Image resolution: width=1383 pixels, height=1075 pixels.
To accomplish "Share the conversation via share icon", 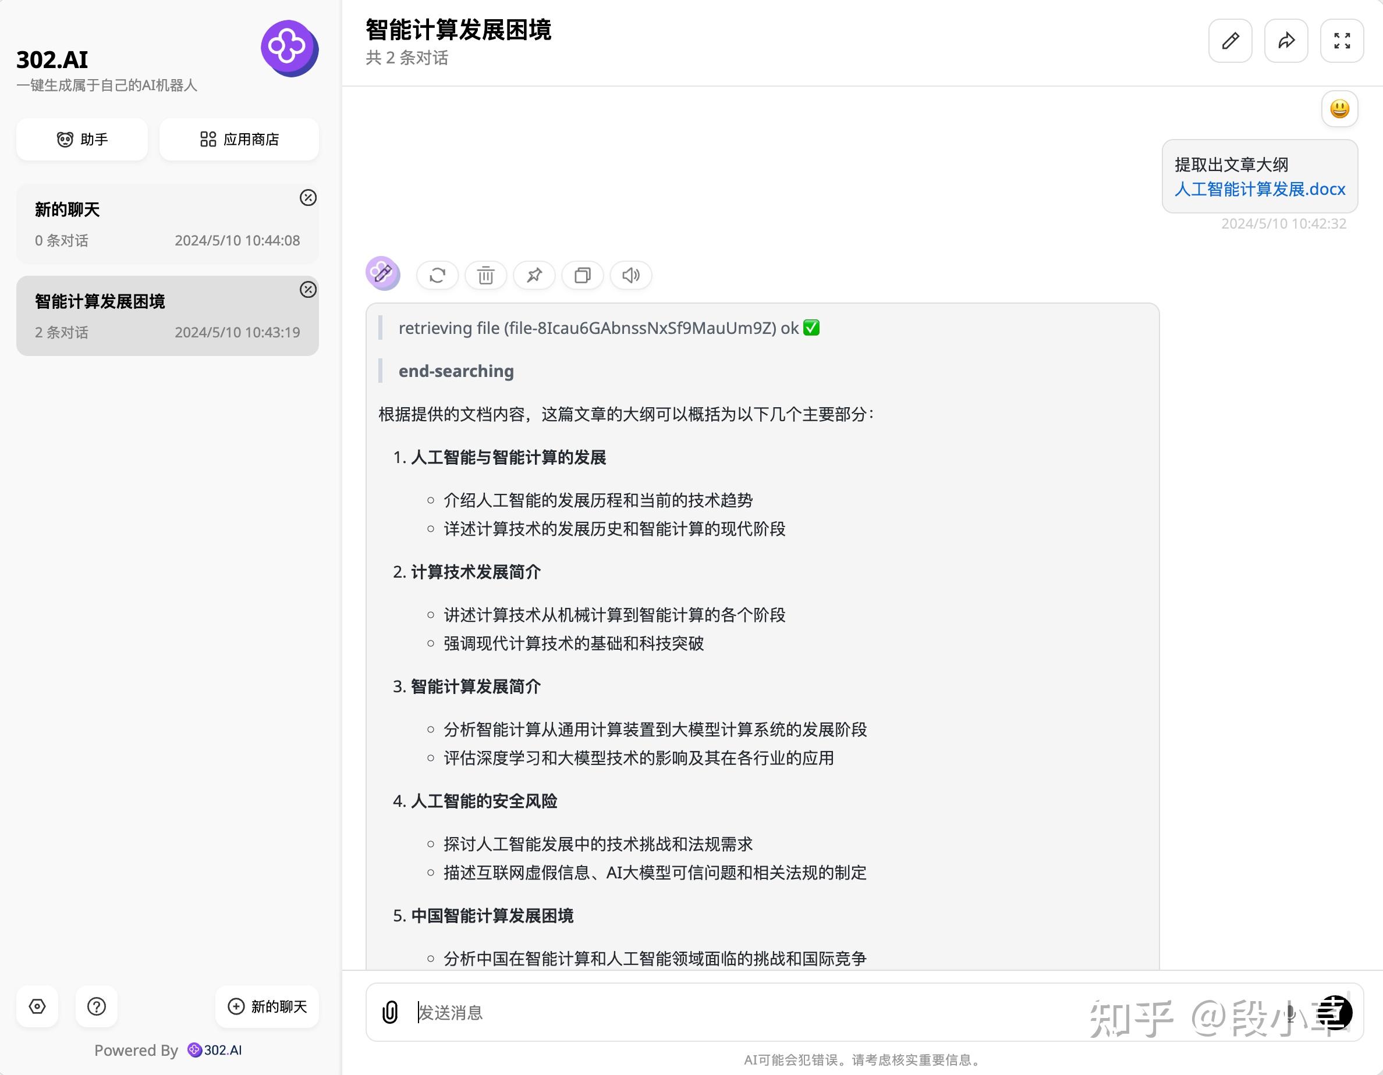I will tap(1285, 41).
